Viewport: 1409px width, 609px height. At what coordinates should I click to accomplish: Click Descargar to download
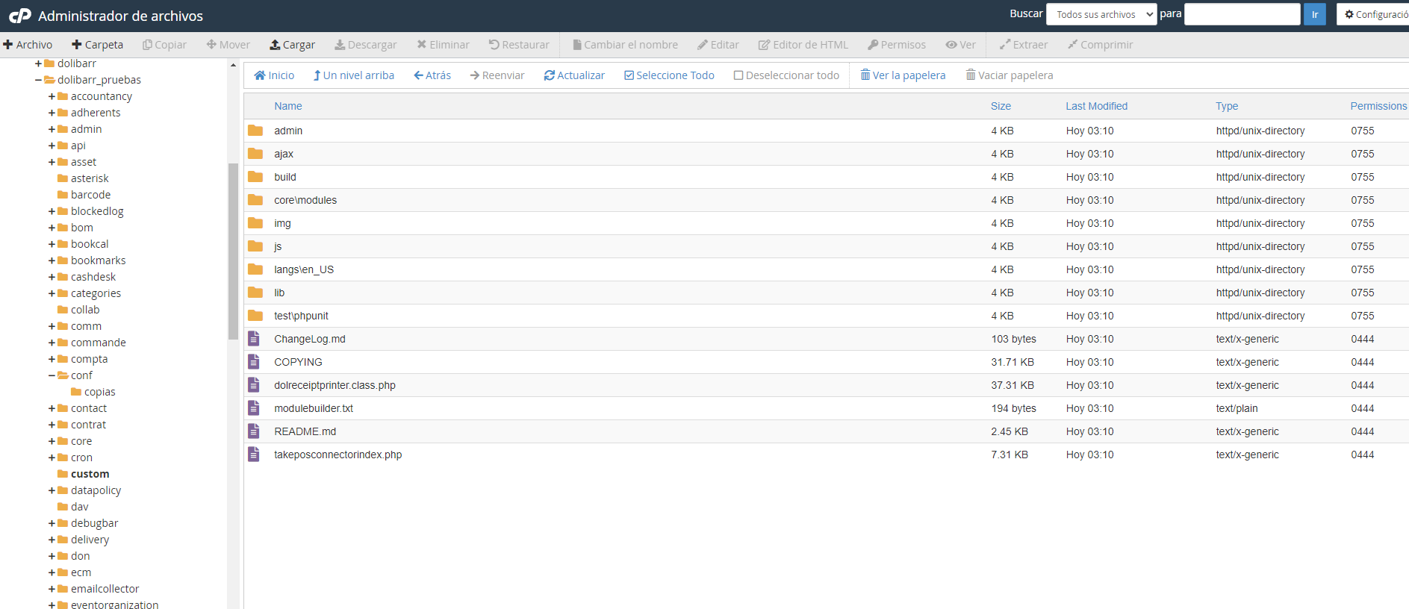pyautogui.click(x=366, y=45)
